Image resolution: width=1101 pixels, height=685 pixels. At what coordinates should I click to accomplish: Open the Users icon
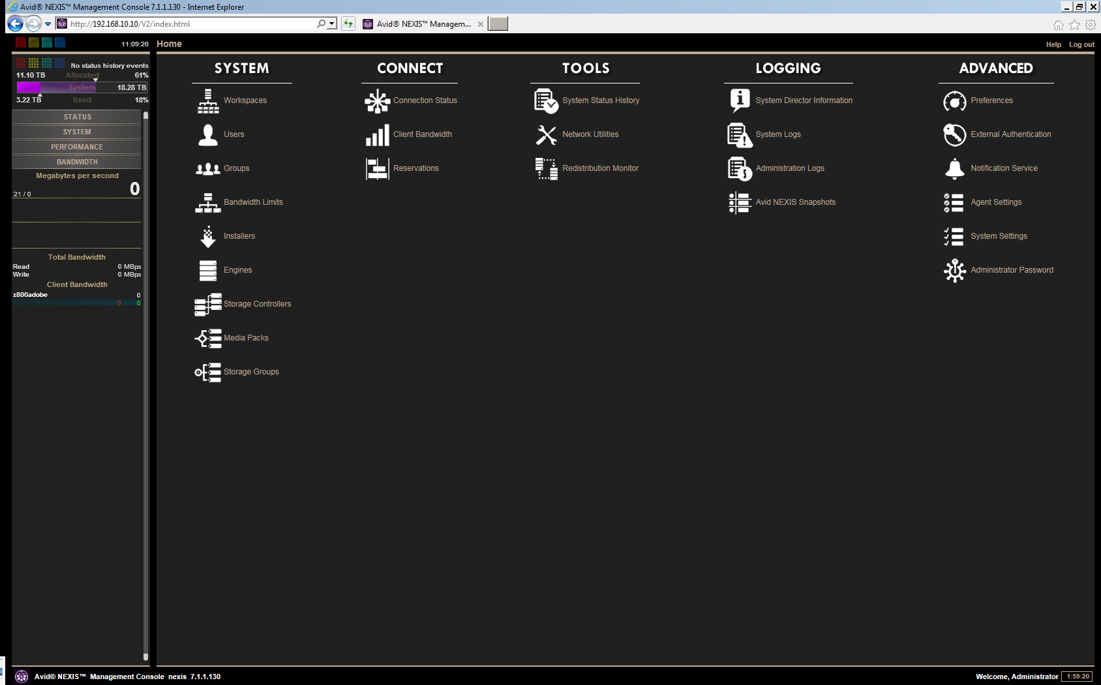tap(208, 134)
